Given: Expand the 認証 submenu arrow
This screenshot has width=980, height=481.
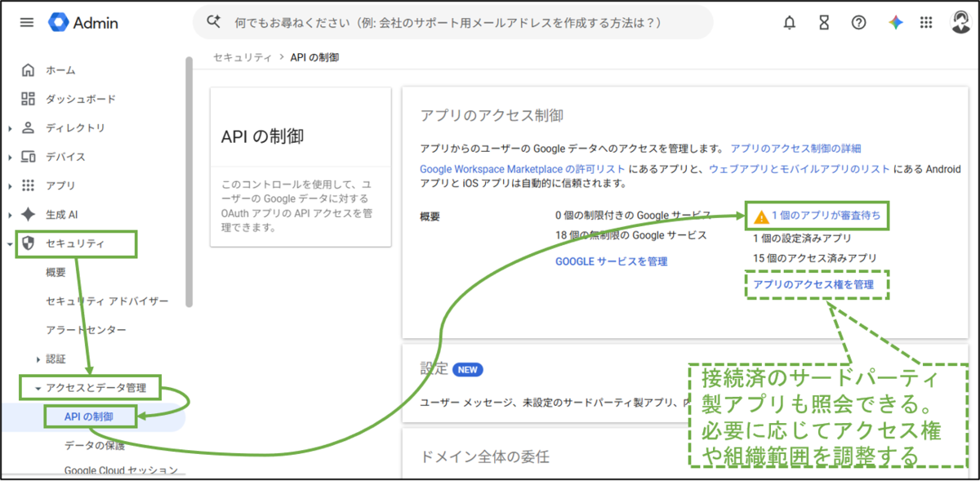Looking at the screenshot, I should (x=38, y=359).
